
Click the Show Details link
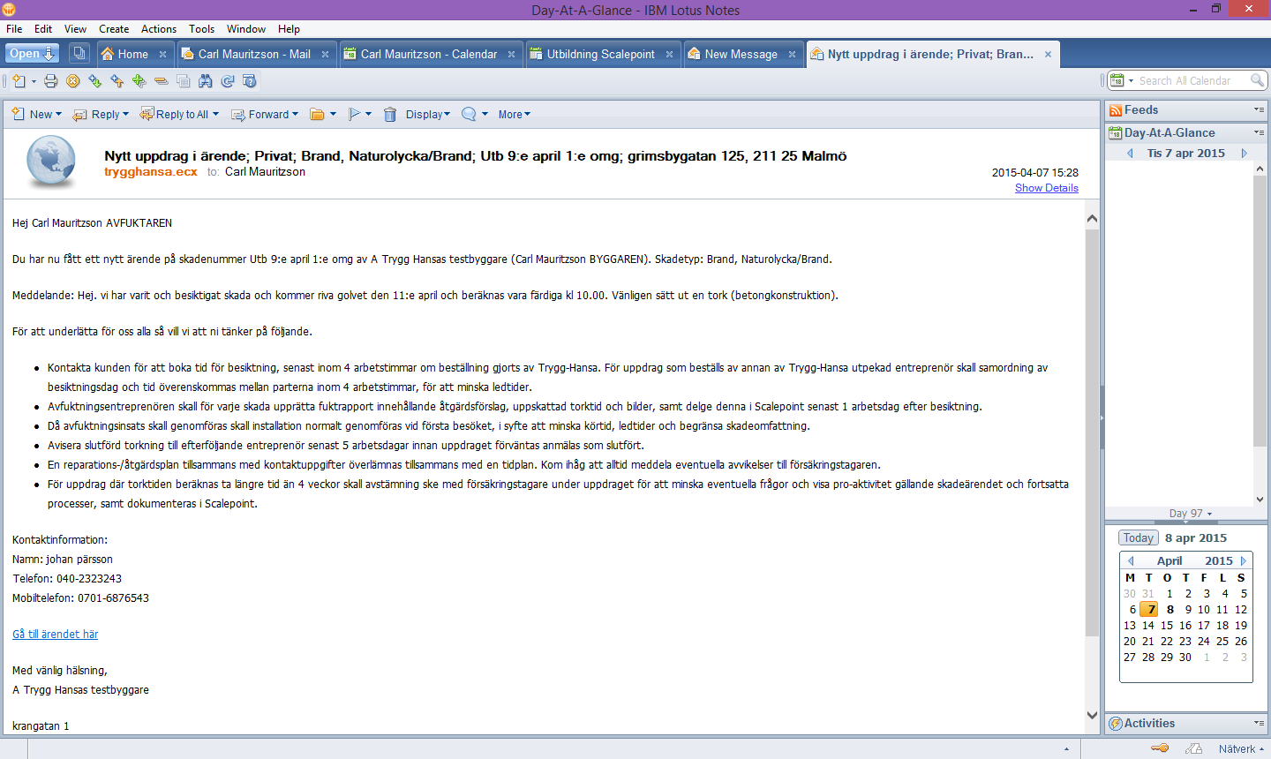coord(1046,188)
